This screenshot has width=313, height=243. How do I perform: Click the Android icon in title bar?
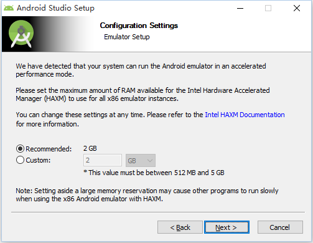(9, 8)
